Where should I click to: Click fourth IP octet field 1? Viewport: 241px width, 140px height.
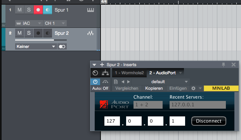coord(177,121)
